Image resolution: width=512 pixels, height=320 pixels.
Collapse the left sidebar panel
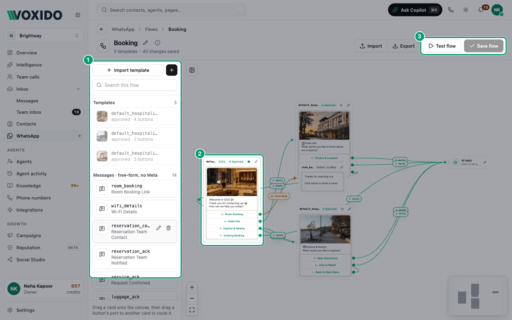[78, 15]
